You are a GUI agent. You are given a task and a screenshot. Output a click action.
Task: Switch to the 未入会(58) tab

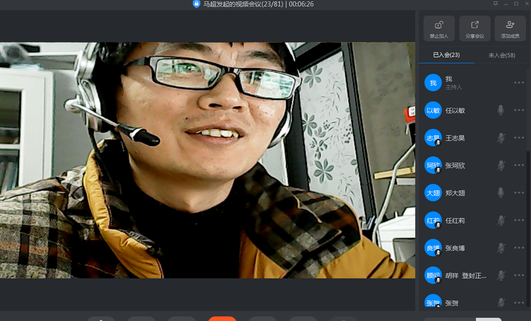[502, 55]
